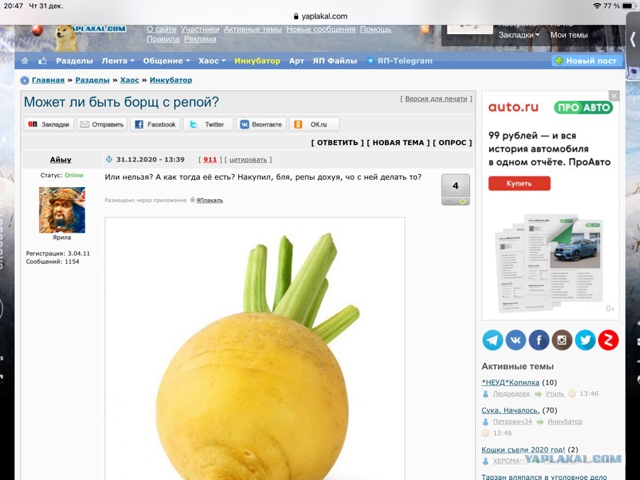Open the home icon in navigation bar
Image resolution: width=640 pixels, height=480 pixels.
click(x=25, y=61)
